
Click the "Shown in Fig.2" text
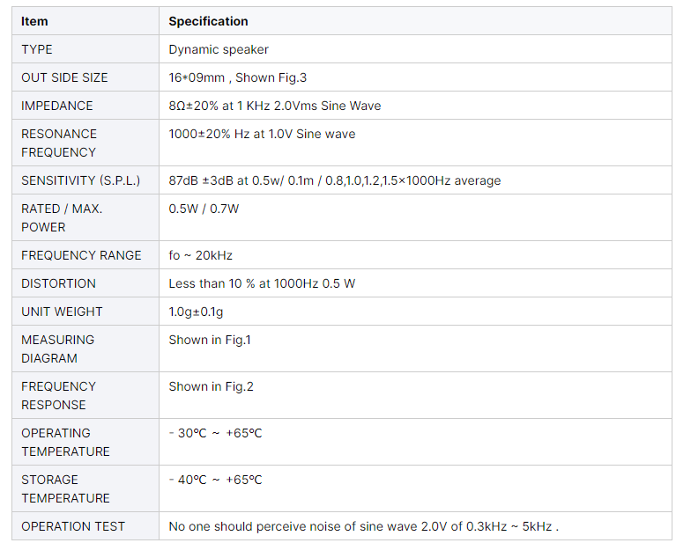pos(211,386)
